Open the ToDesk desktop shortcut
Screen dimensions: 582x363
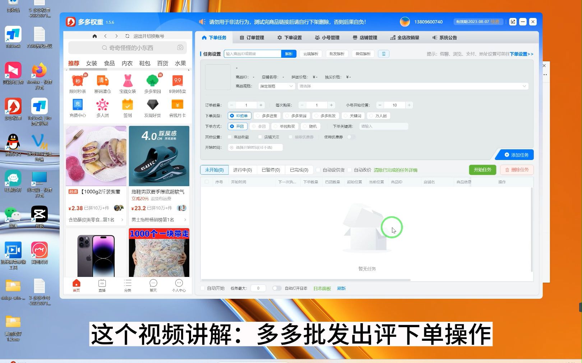pyautogui.click(x=13, y=37)
